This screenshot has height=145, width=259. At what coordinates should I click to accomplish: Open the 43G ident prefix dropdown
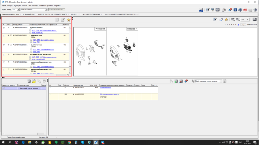pyautogui.click(x=18, y=10)
